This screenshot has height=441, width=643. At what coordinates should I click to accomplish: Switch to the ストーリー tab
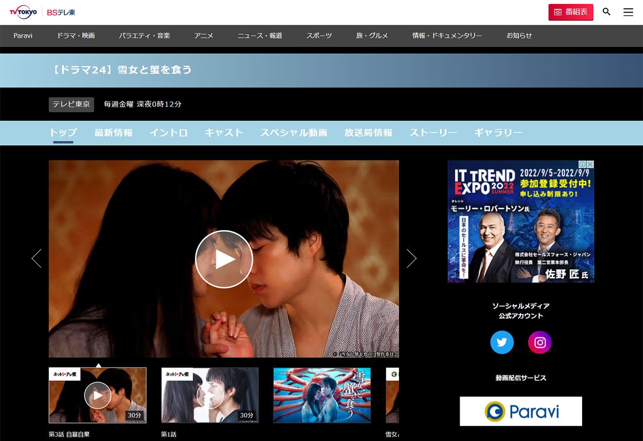pos(433,133)
